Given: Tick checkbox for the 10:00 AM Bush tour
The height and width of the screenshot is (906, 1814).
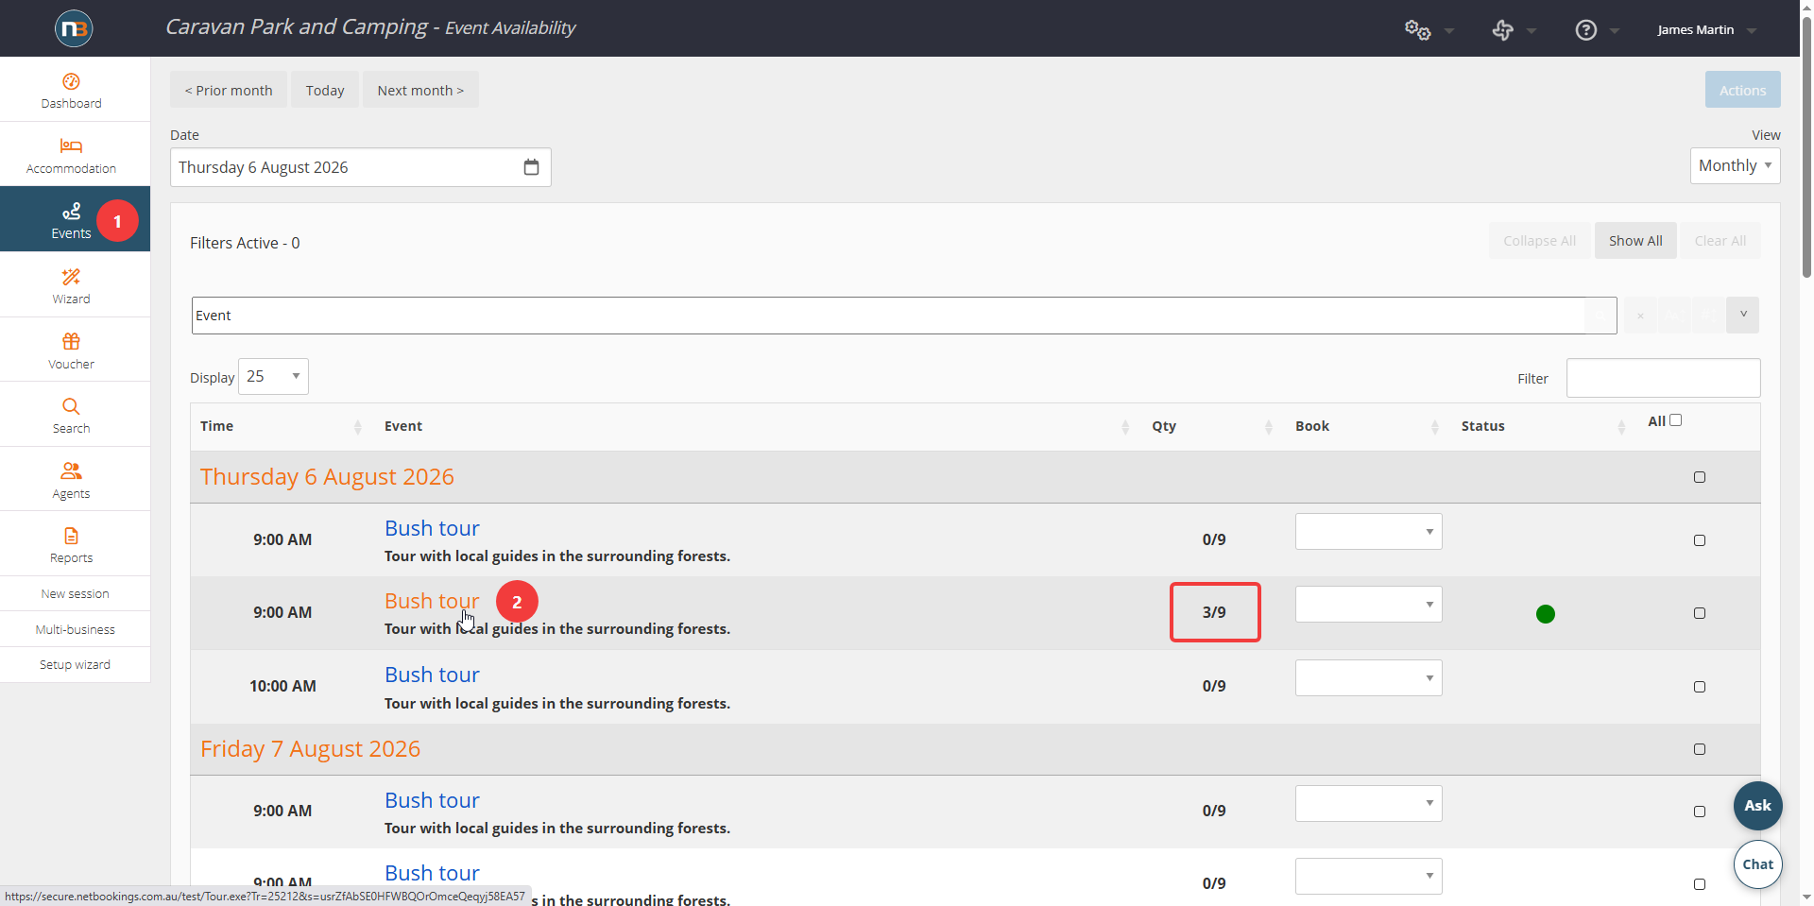Looking at the screenshot, I should (1700, 687).
